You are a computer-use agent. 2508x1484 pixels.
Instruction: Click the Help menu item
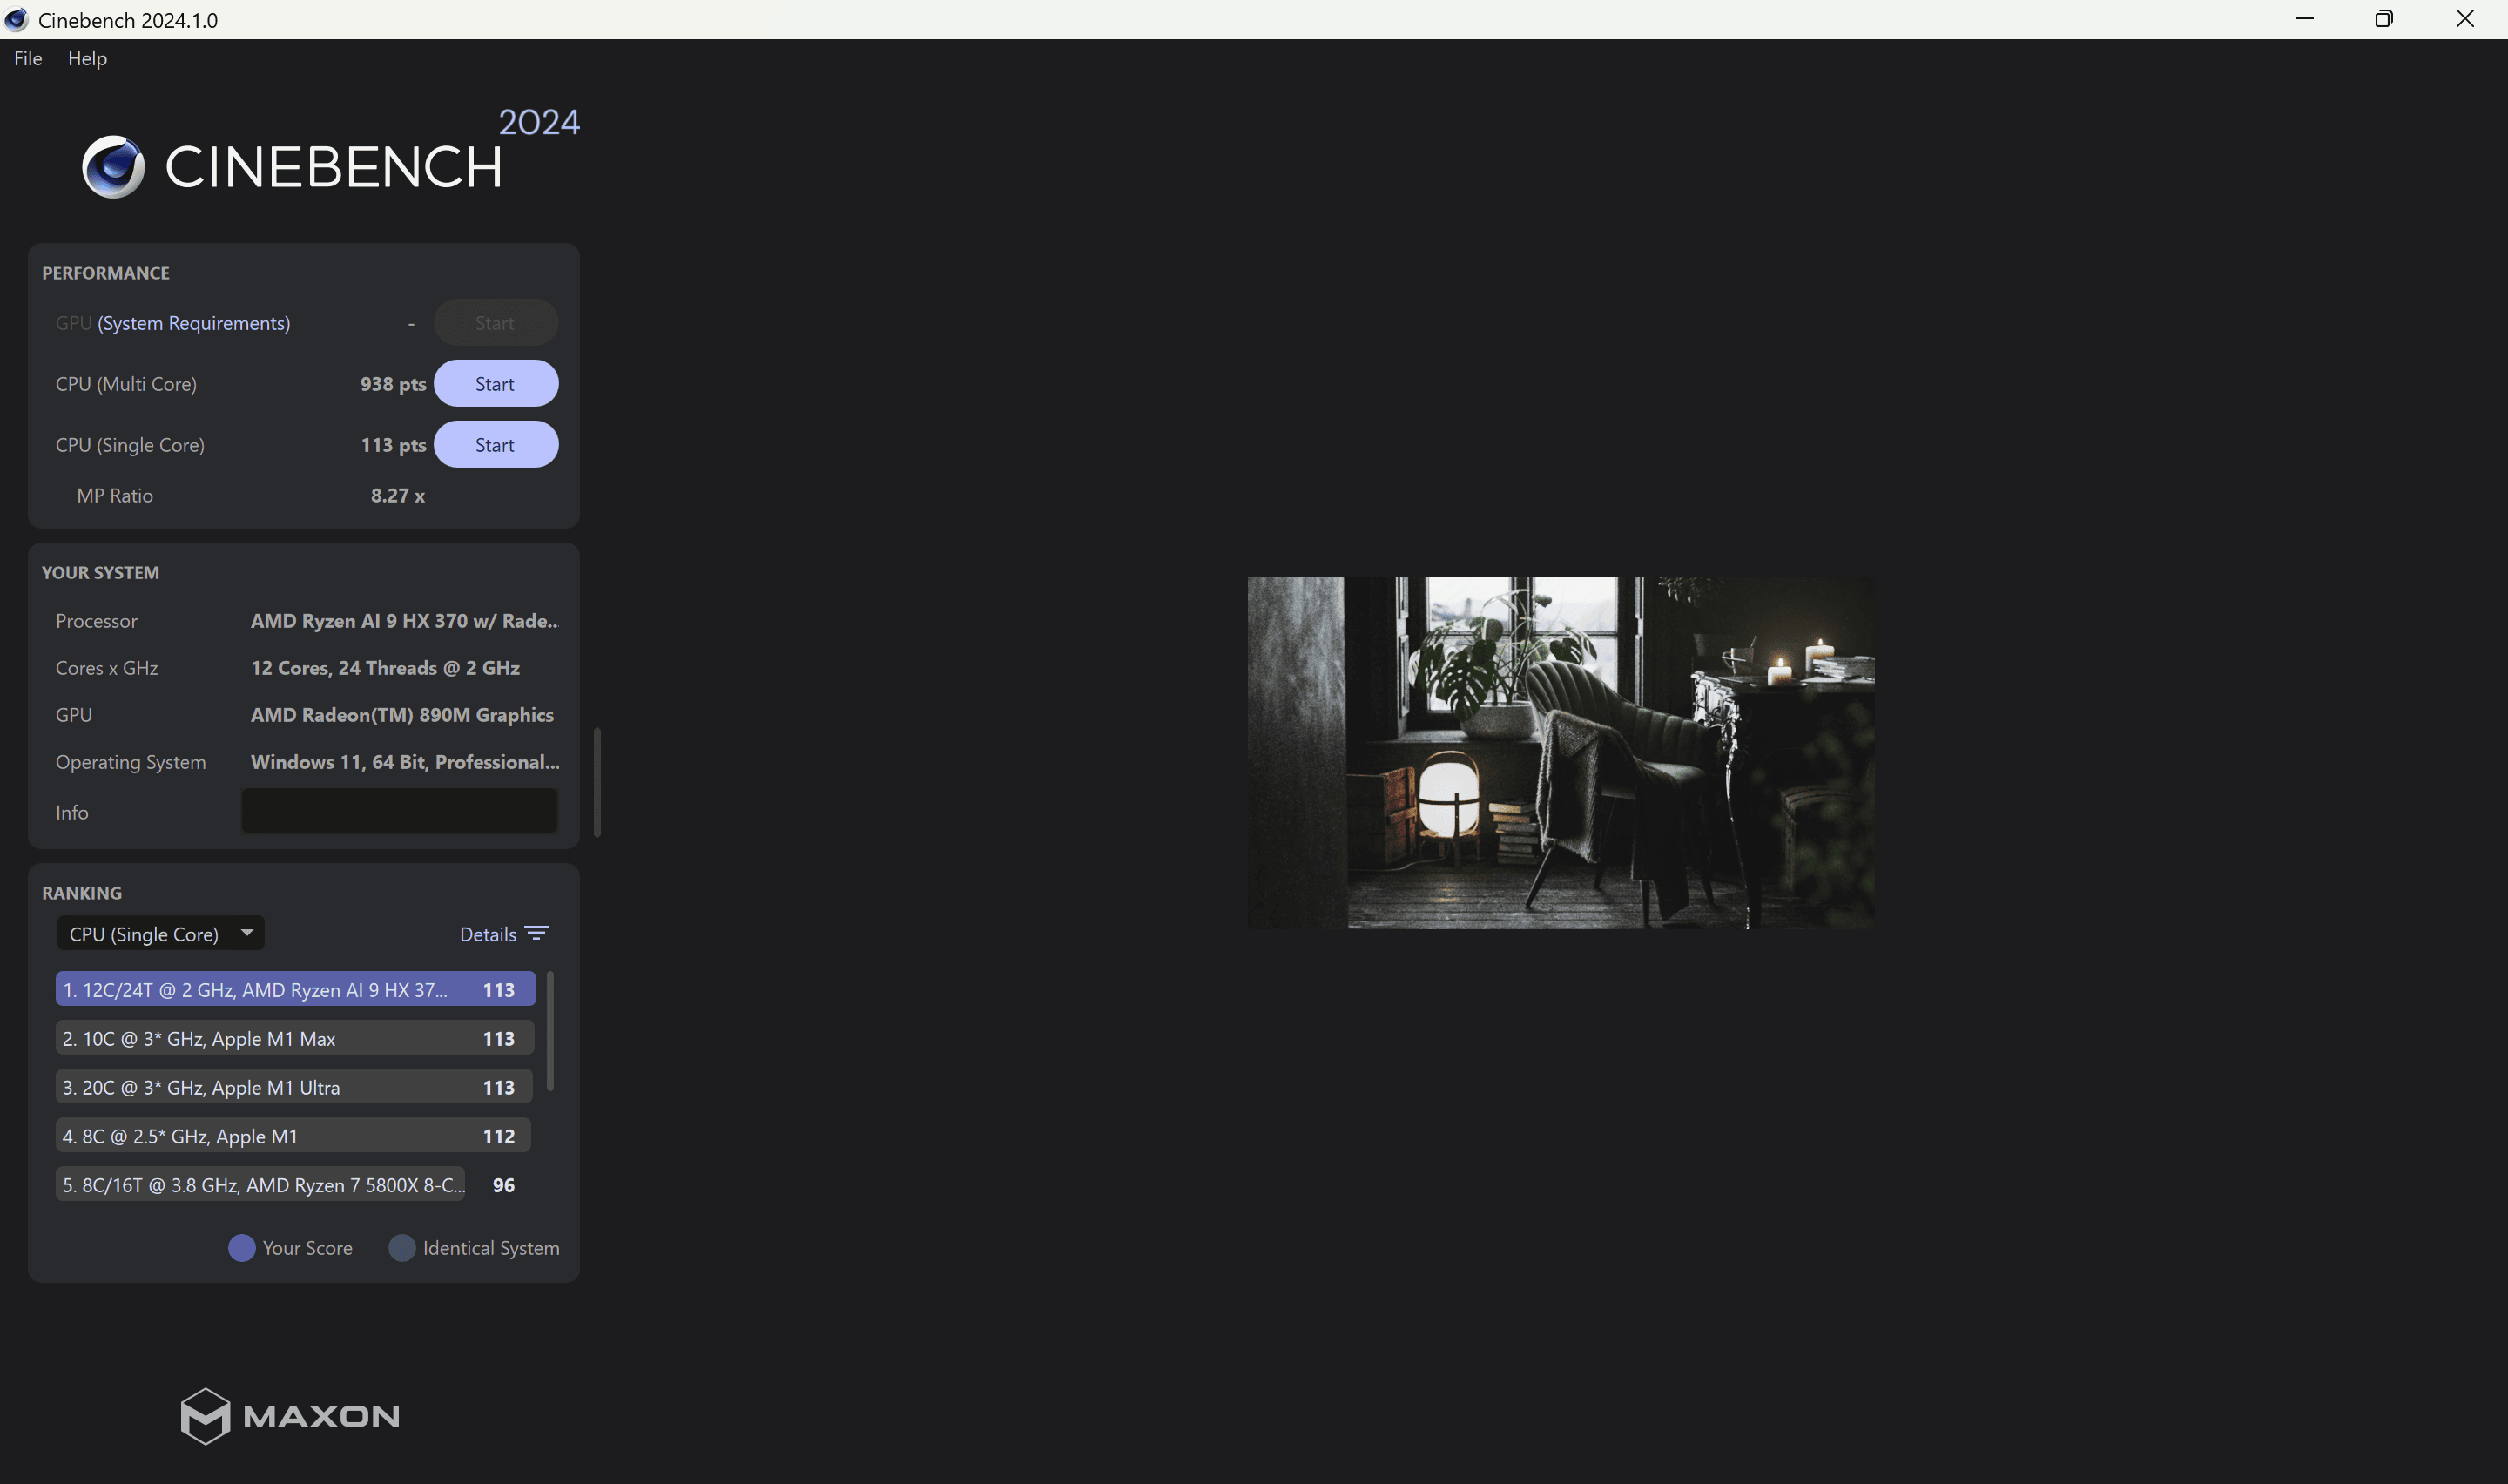(86, 58)
